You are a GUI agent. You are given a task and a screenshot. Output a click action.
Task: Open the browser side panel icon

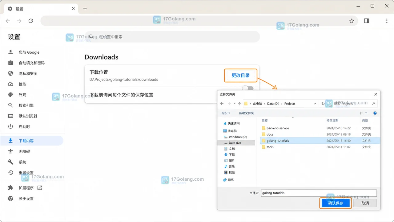click(x=366, y=21)
